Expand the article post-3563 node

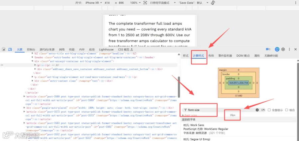pyautogui.click(x=24, y=123)
